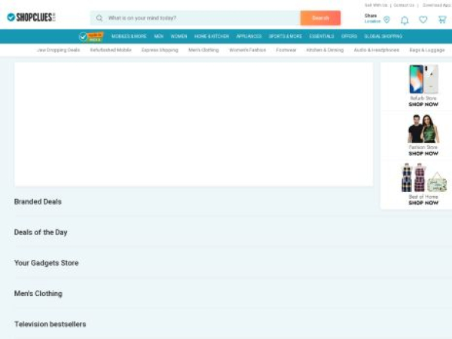The width and height of the screenshot is (452, 339).
Task: Open the wishlist heart icon
Action: (x=423, y=20)
